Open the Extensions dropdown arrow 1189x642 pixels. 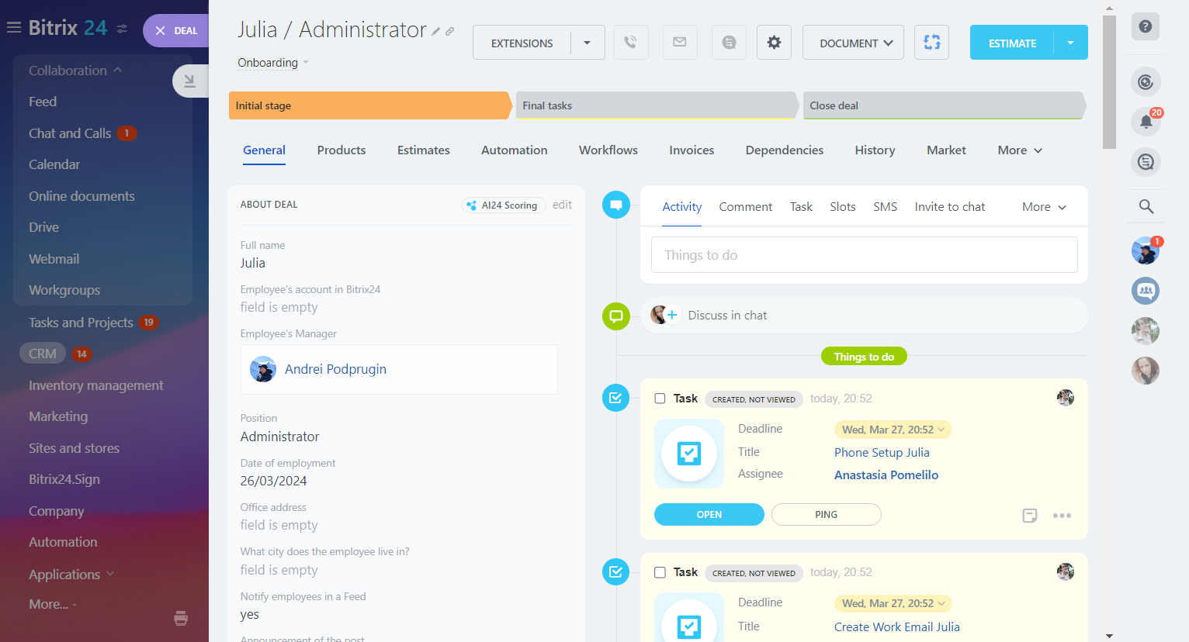point(588,43)
